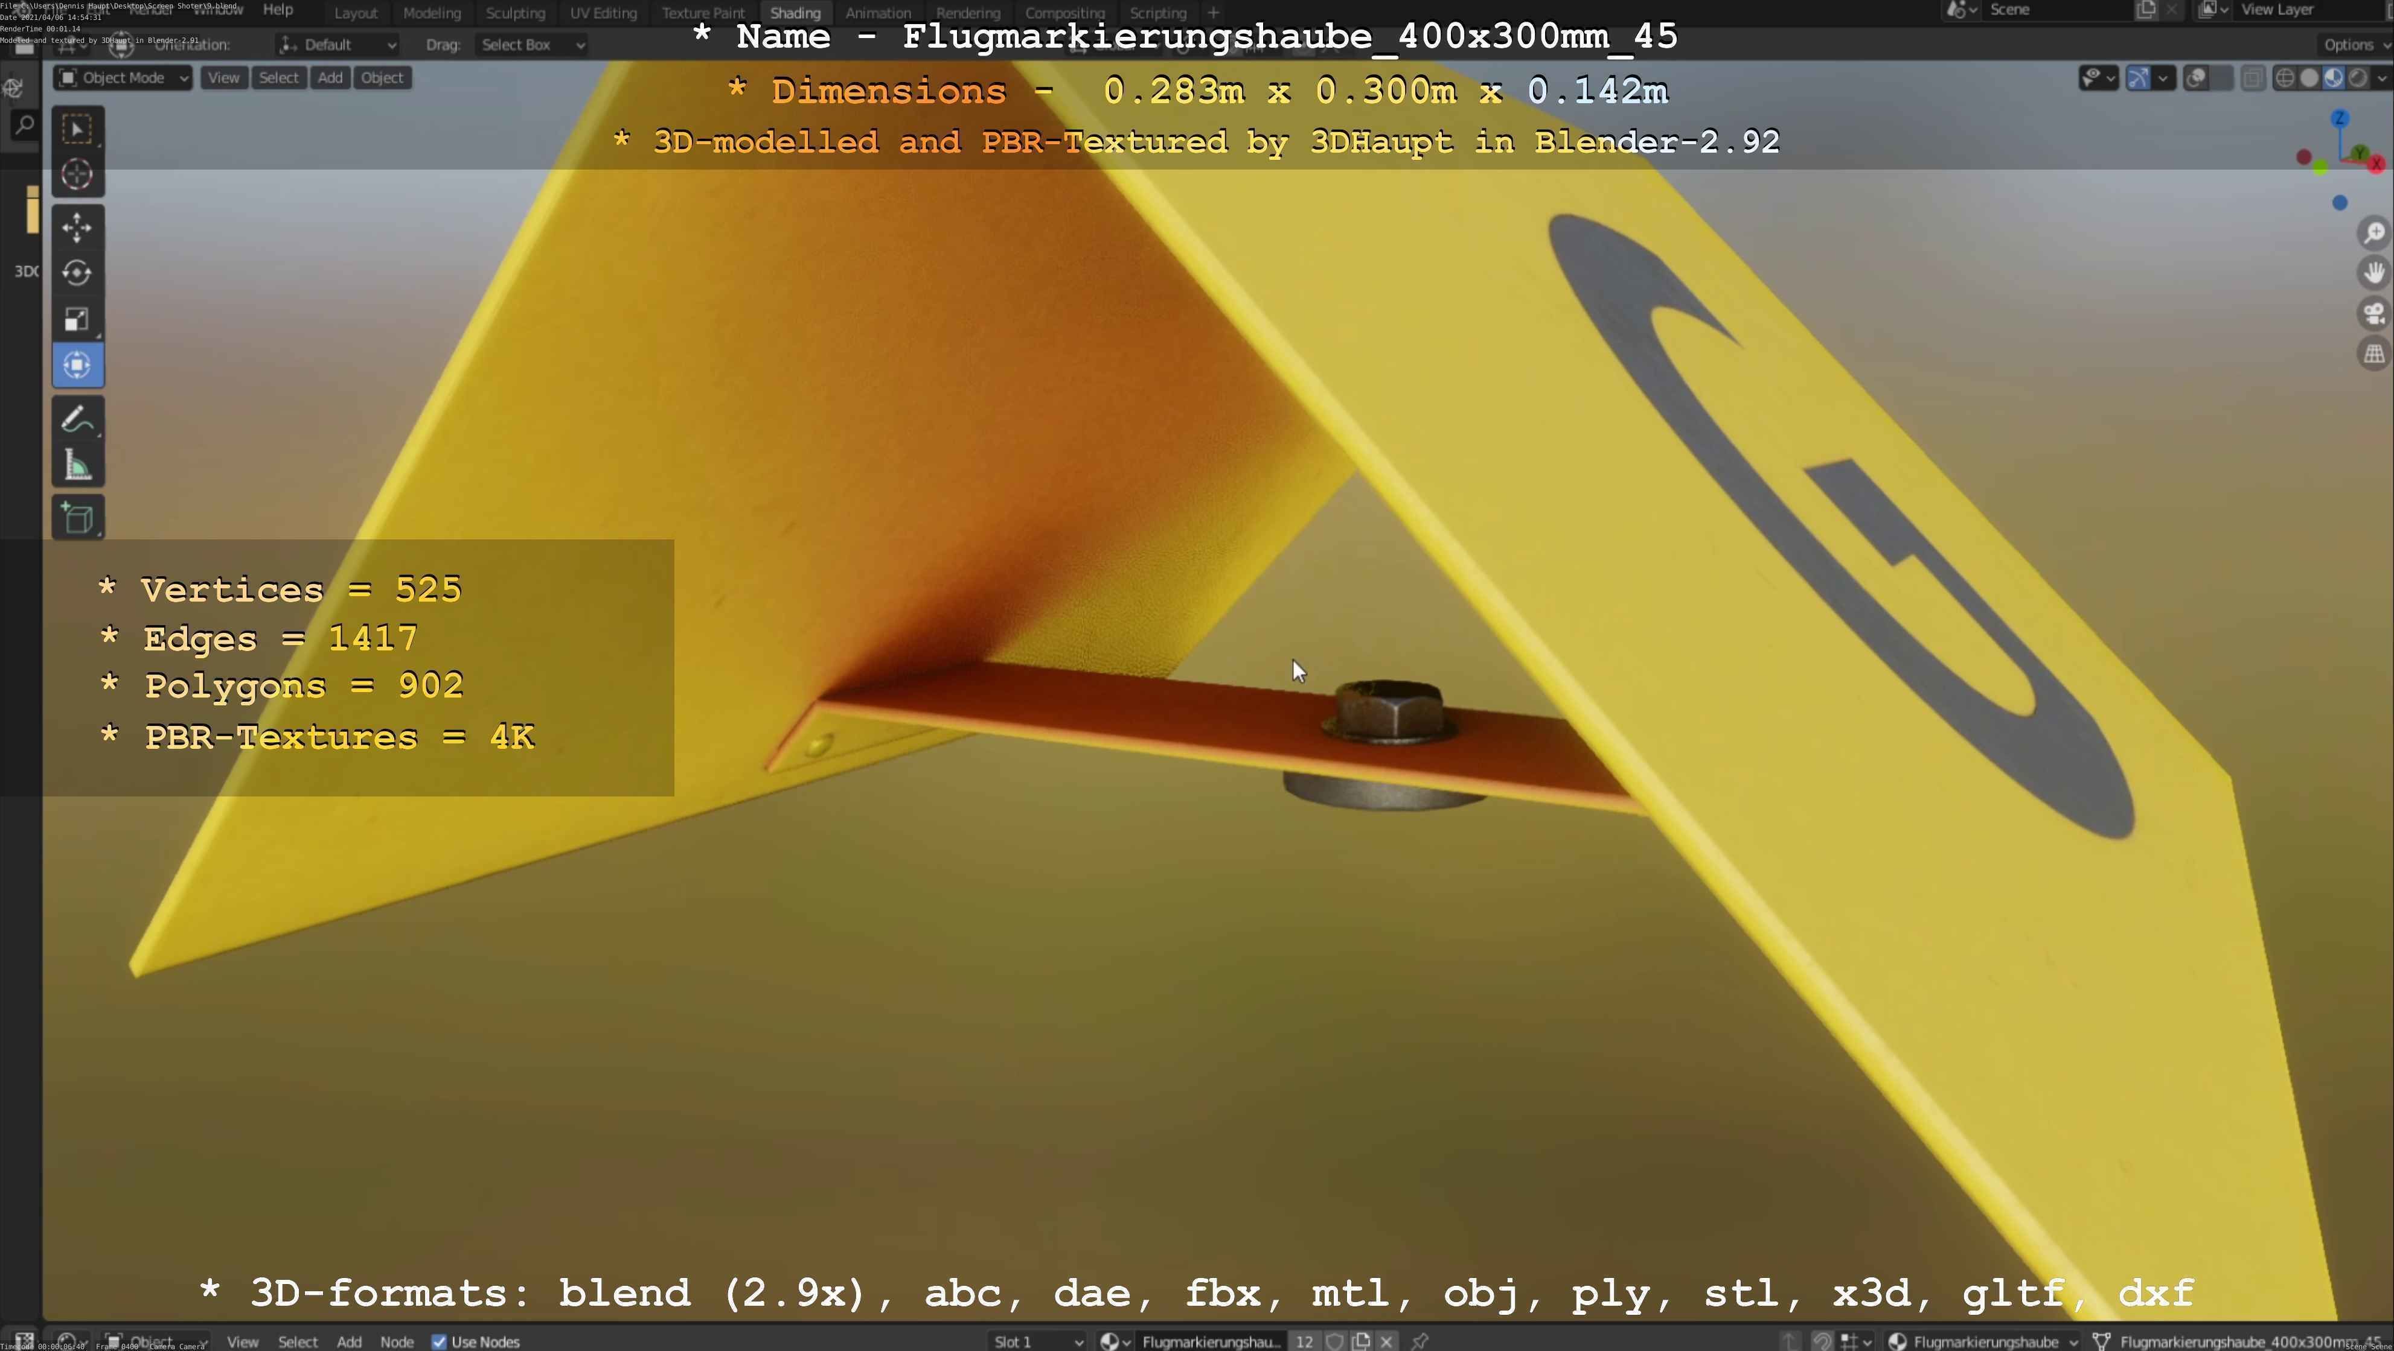Open the node editor Node menu
Screen dimensions: 2394x1351
tap(397, 1342)
